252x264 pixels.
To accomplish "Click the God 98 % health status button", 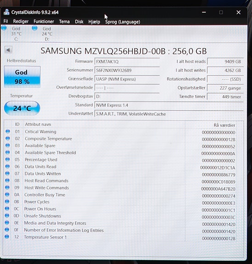I will tap(22, 77).
